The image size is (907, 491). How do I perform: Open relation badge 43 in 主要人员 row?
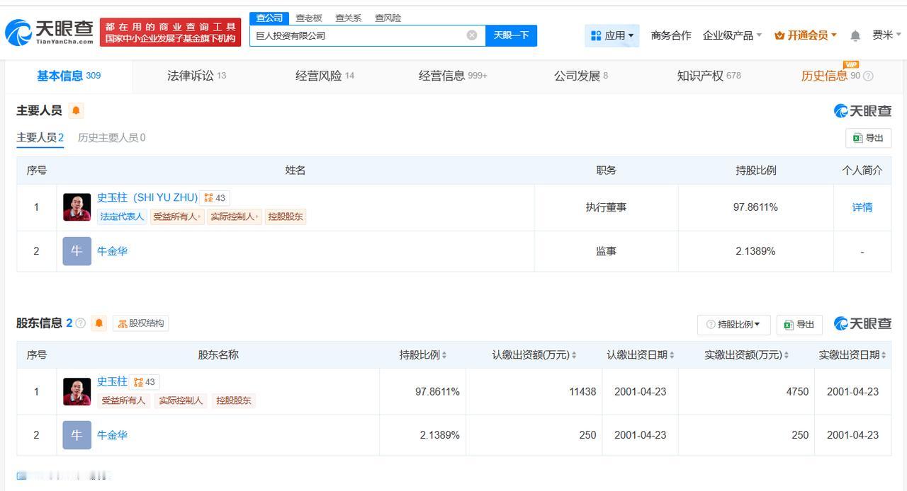click(x=215, y=198)
